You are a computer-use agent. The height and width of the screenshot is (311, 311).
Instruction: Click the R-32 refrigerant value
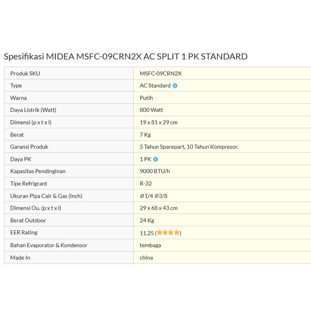[x=146, y=184]
